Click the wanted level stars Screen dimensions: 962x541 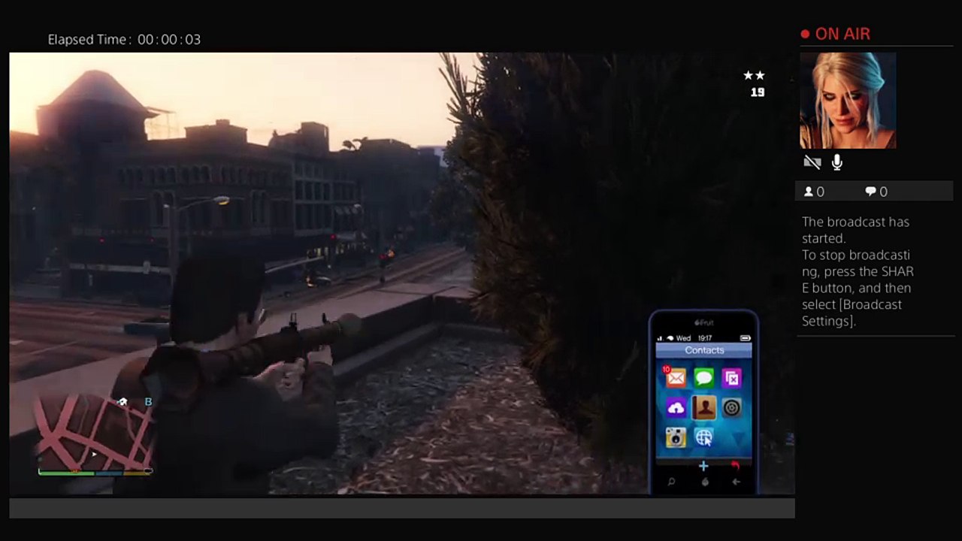(x=754, y=75)
